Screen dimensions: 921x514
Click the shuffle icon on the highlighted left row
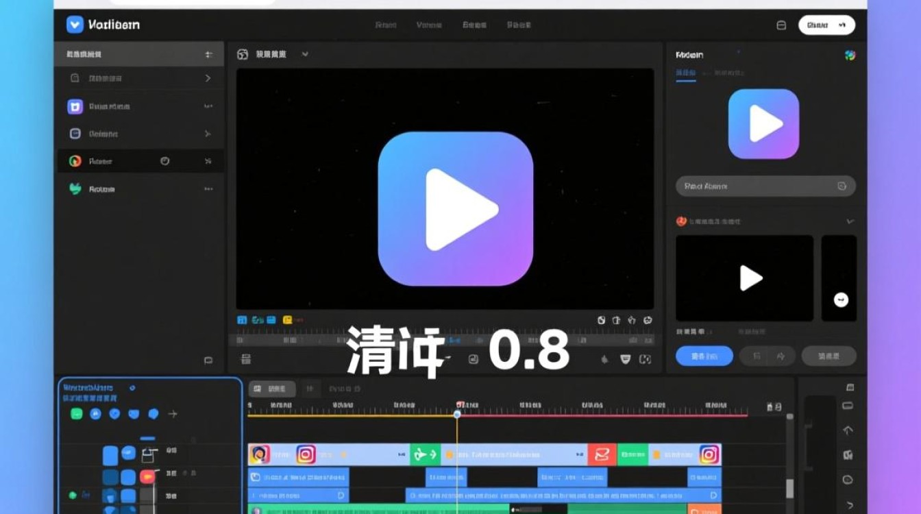(x=208, y=161)
